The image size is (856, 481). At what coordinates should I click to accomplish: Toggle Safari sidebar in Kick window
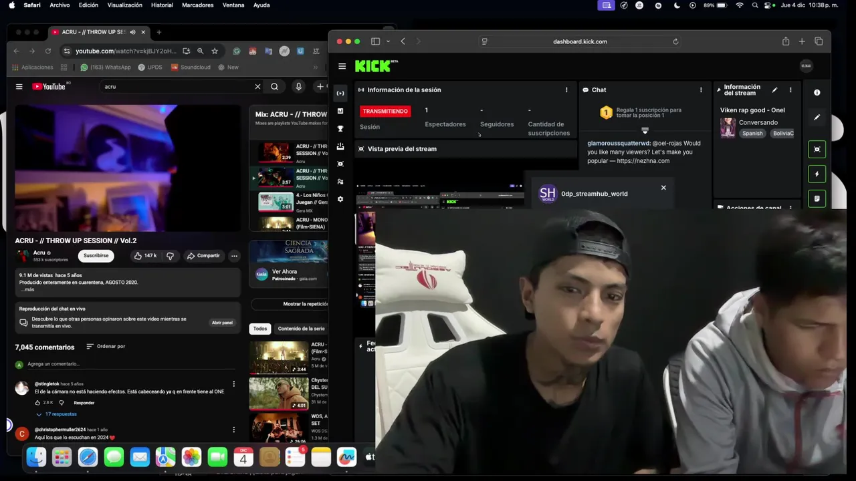pyautogui.click(x=376, y=41)
